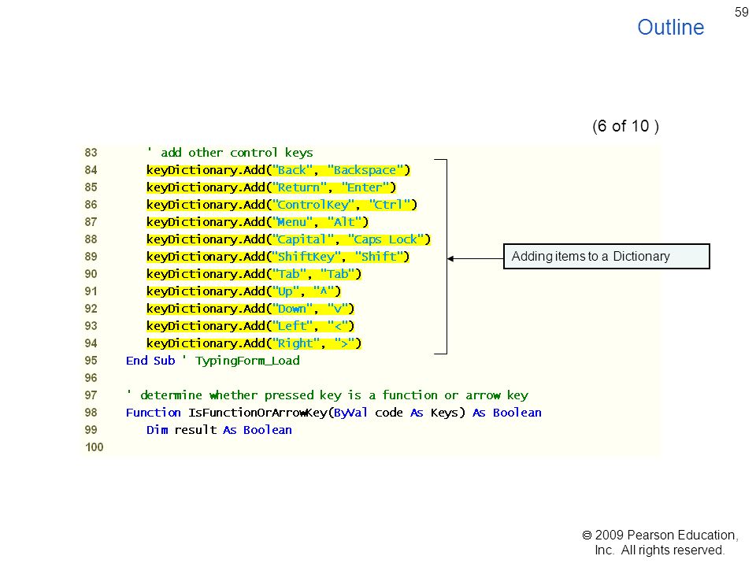Select Dim result As Boolean line

tap(220, 431)
